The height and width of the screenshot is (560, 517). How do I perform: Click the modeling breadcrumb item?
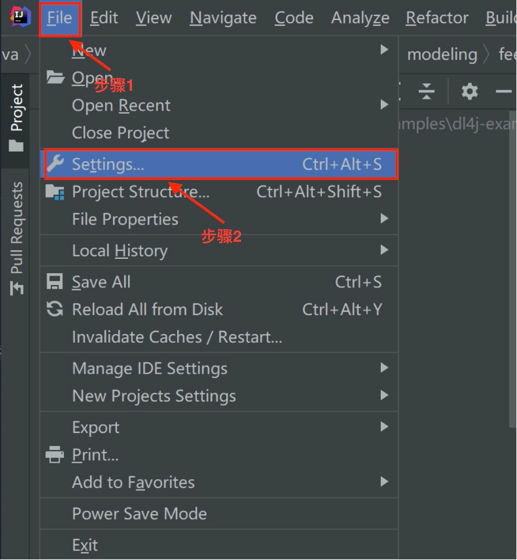point(442,55)
